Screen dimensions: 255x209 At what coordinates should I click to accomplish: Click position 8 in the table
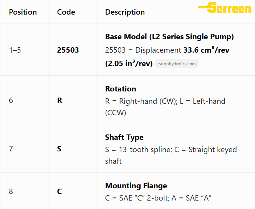(x=11, y=191)
